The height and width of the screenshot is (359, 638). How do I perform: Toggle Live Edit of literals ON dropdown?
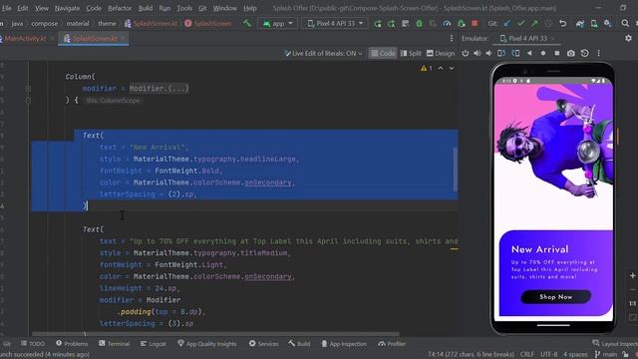coord(323,53)
